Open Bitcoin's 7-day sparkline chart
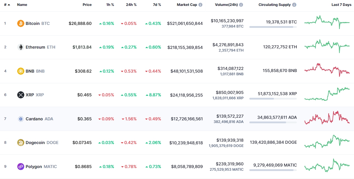The image size is (354, 179). [327, 22]
